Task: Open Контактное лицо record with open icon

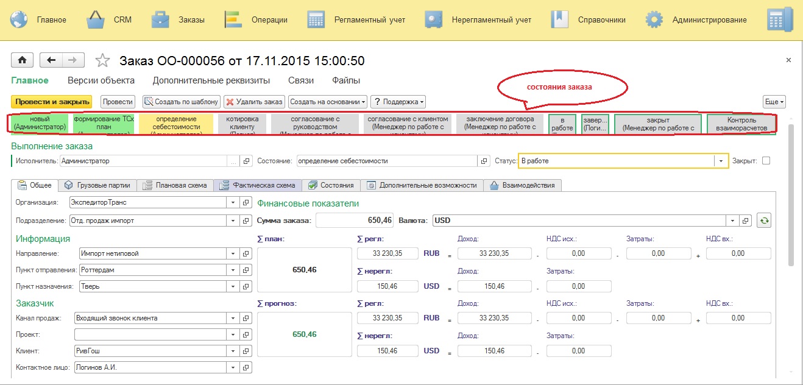Action: (x=247, y=367)
